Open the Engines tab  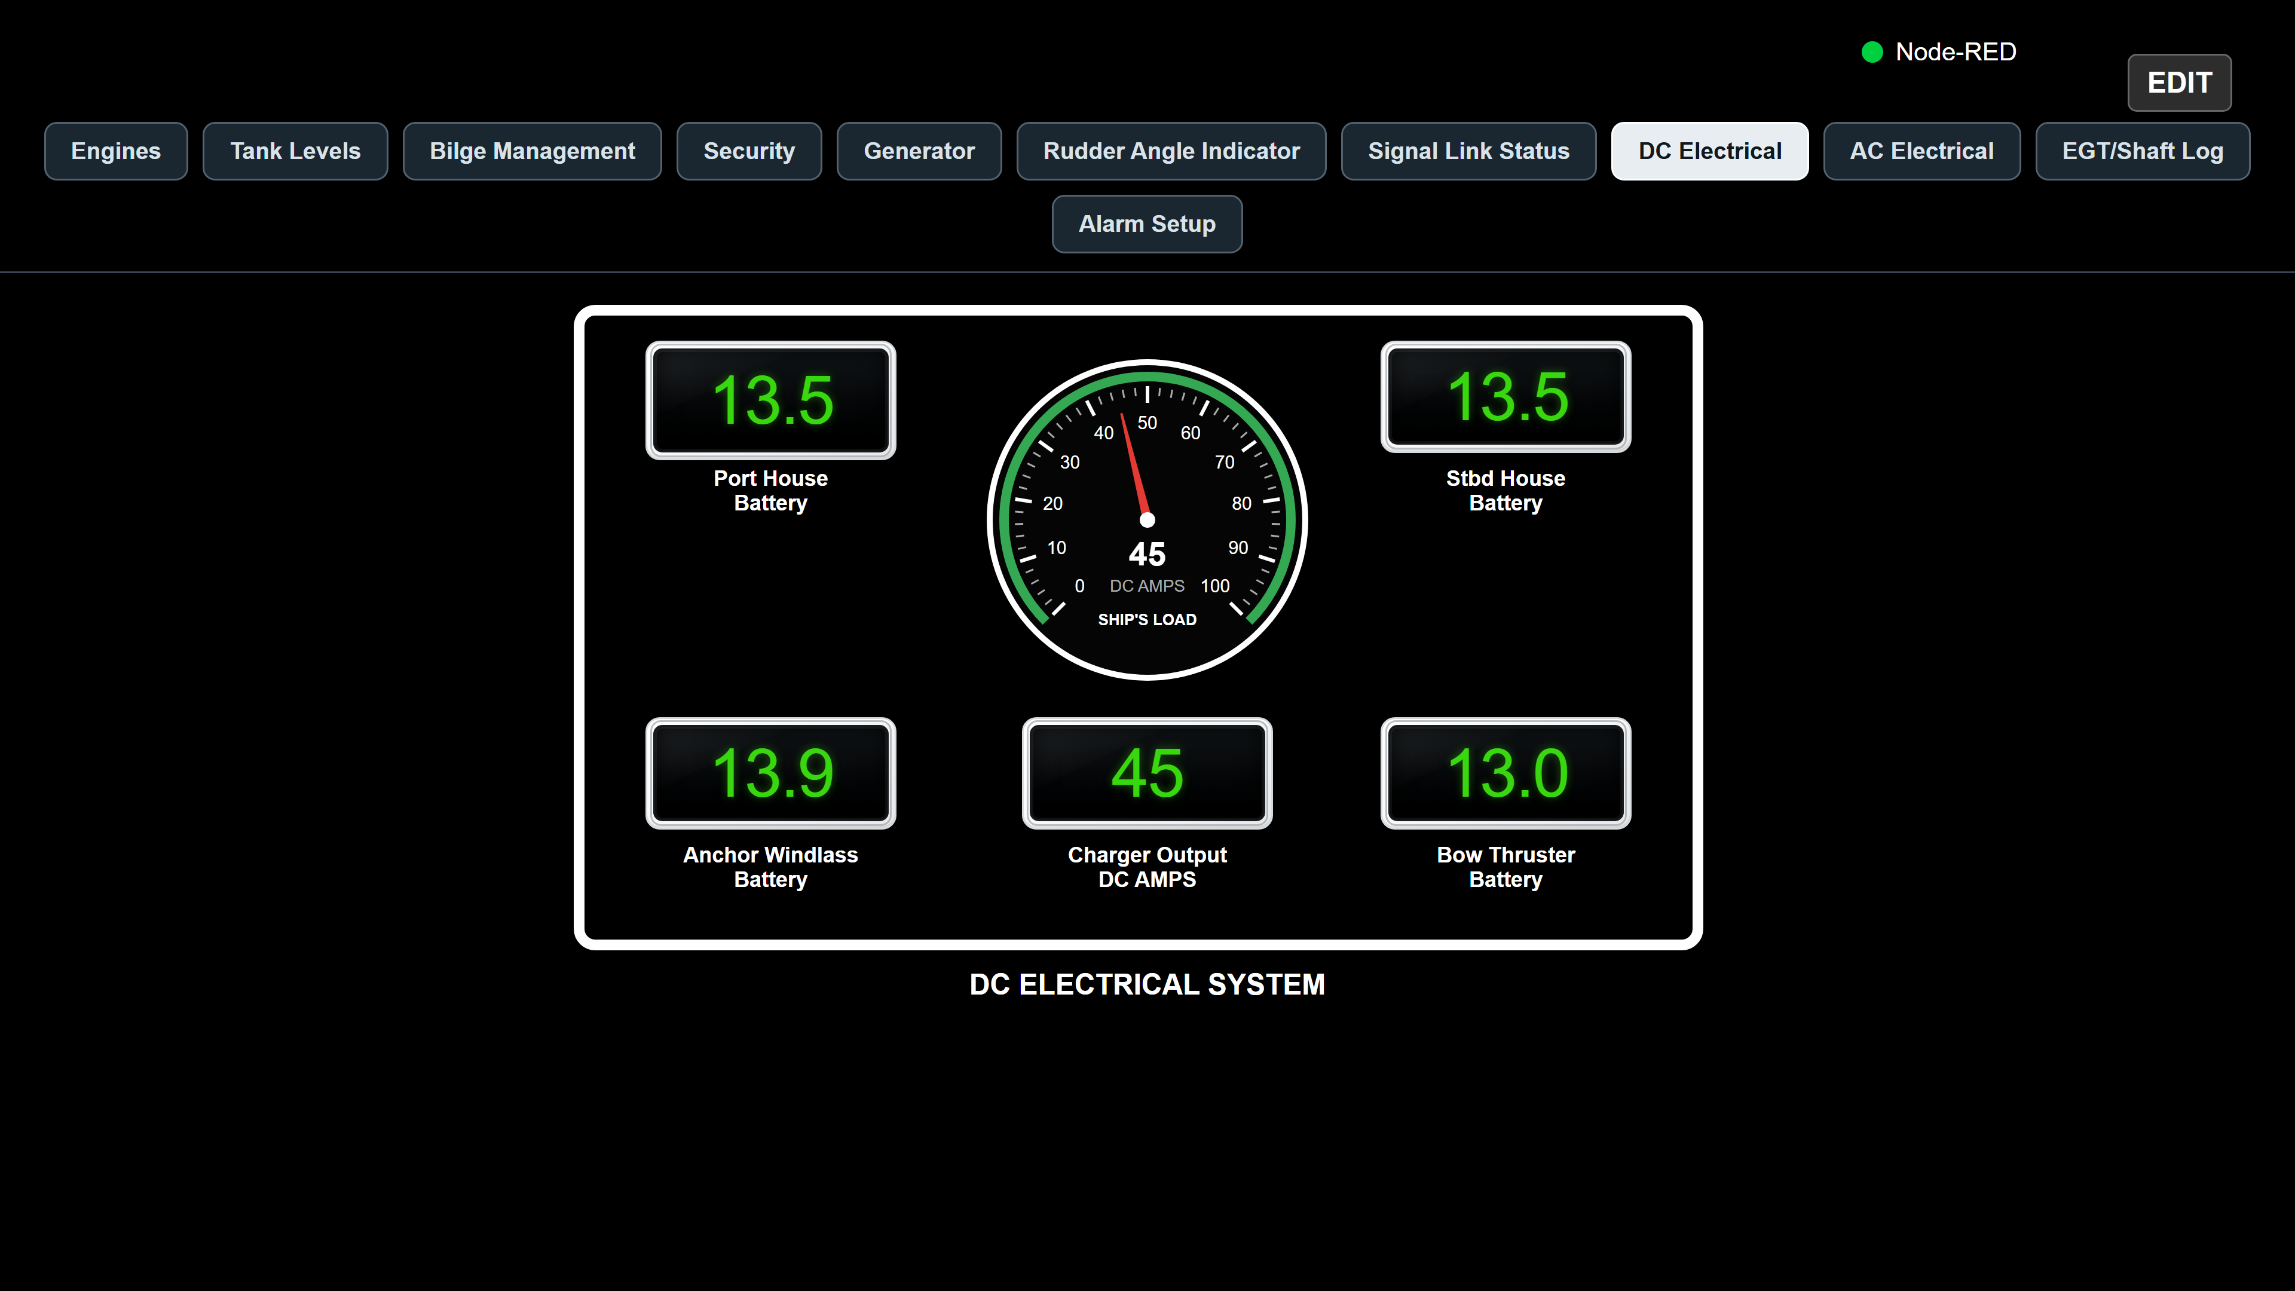pos(116,151)
